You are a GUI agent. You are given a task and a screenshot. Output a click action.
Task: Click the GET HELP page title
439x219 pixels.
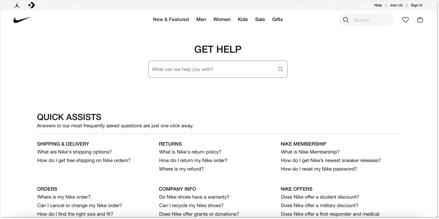[x=218, y=49]
